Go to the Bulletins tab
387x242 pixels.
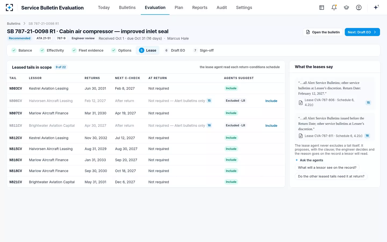(127, 8)
